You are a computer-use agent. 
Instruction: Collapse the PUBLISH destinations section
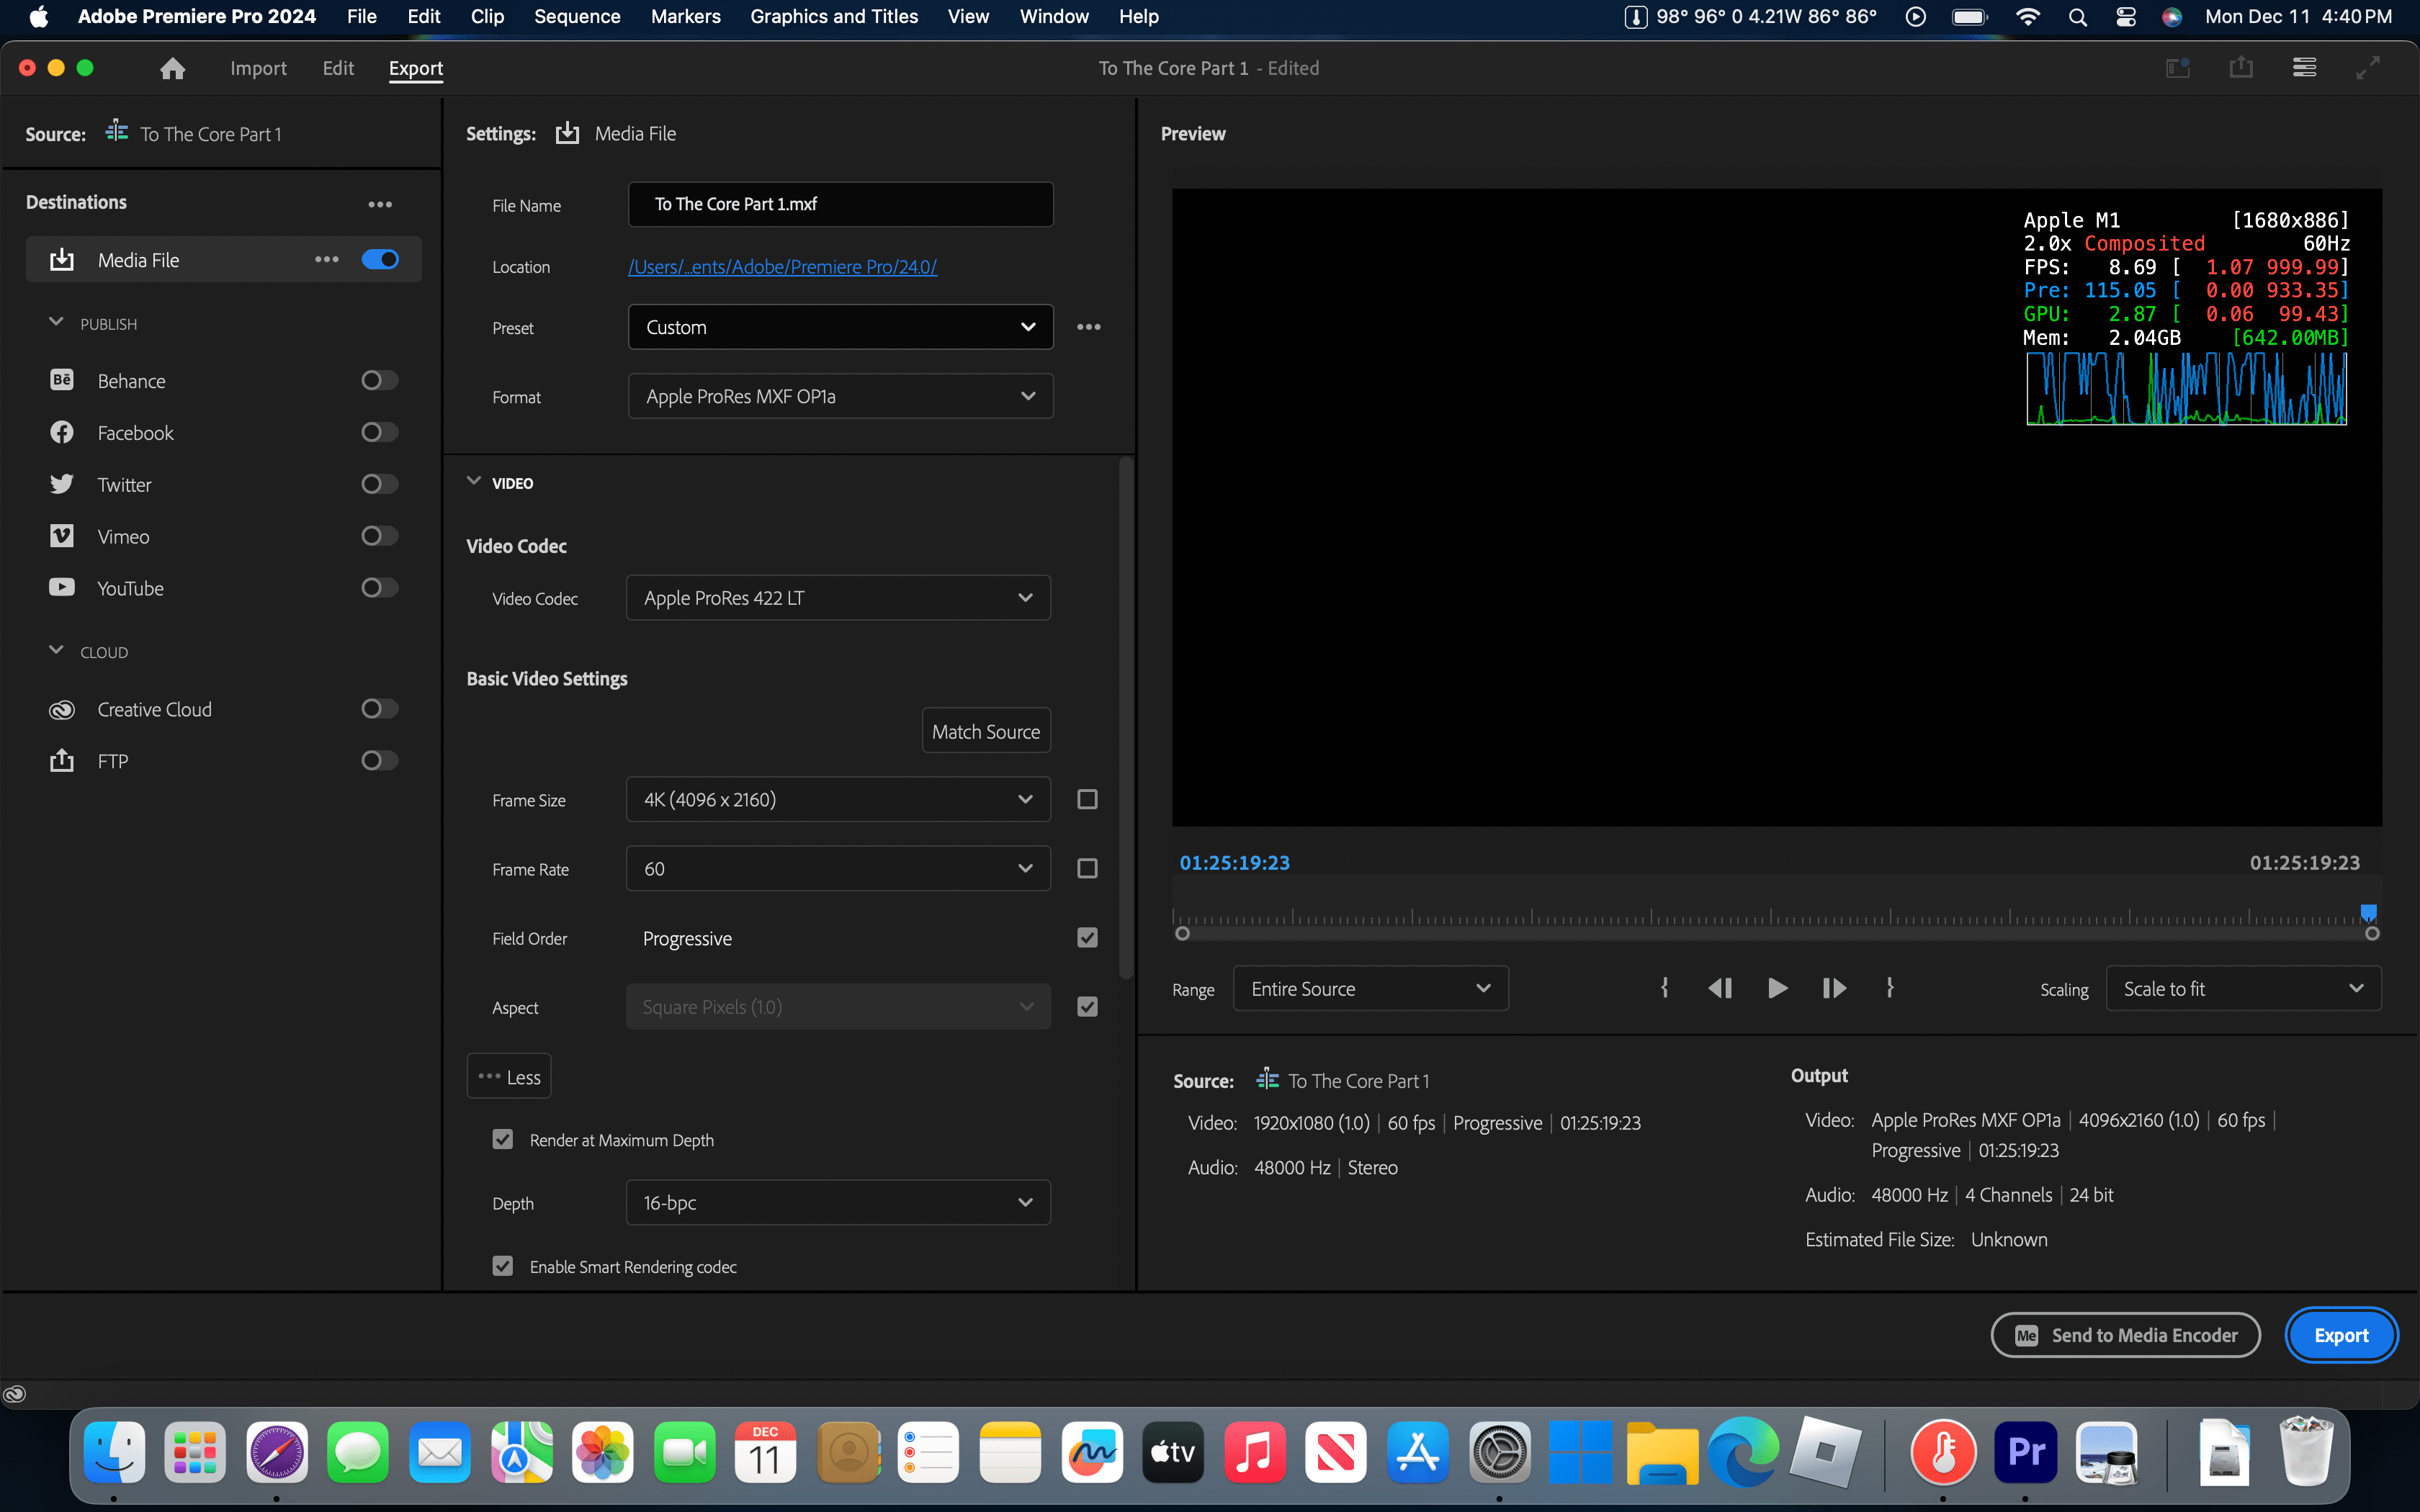(x=56, y=322)
